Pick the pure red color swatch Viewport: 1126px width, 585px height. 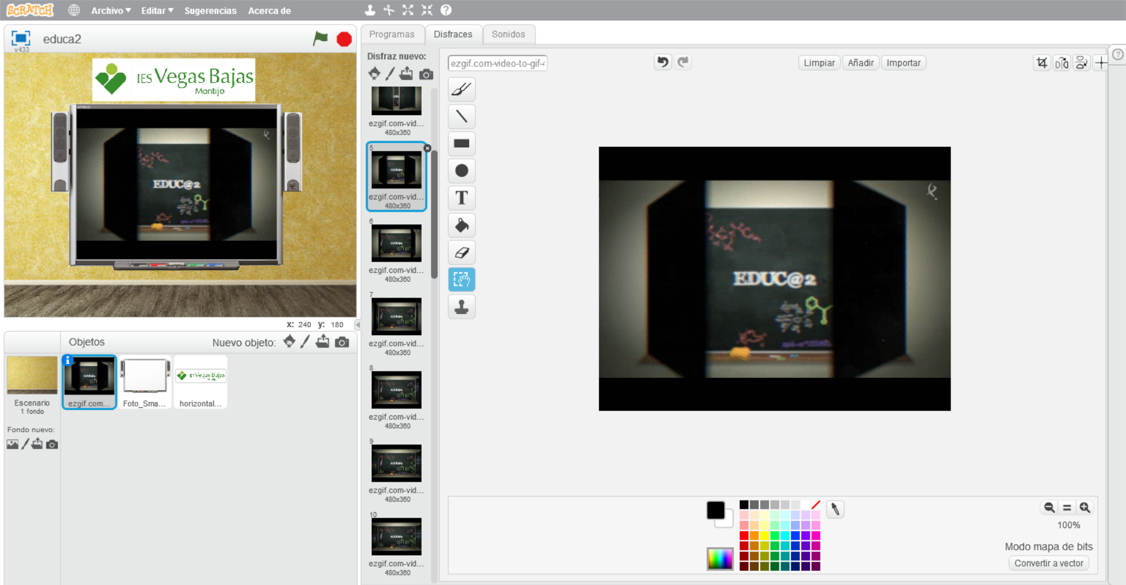tap(744, 535)
